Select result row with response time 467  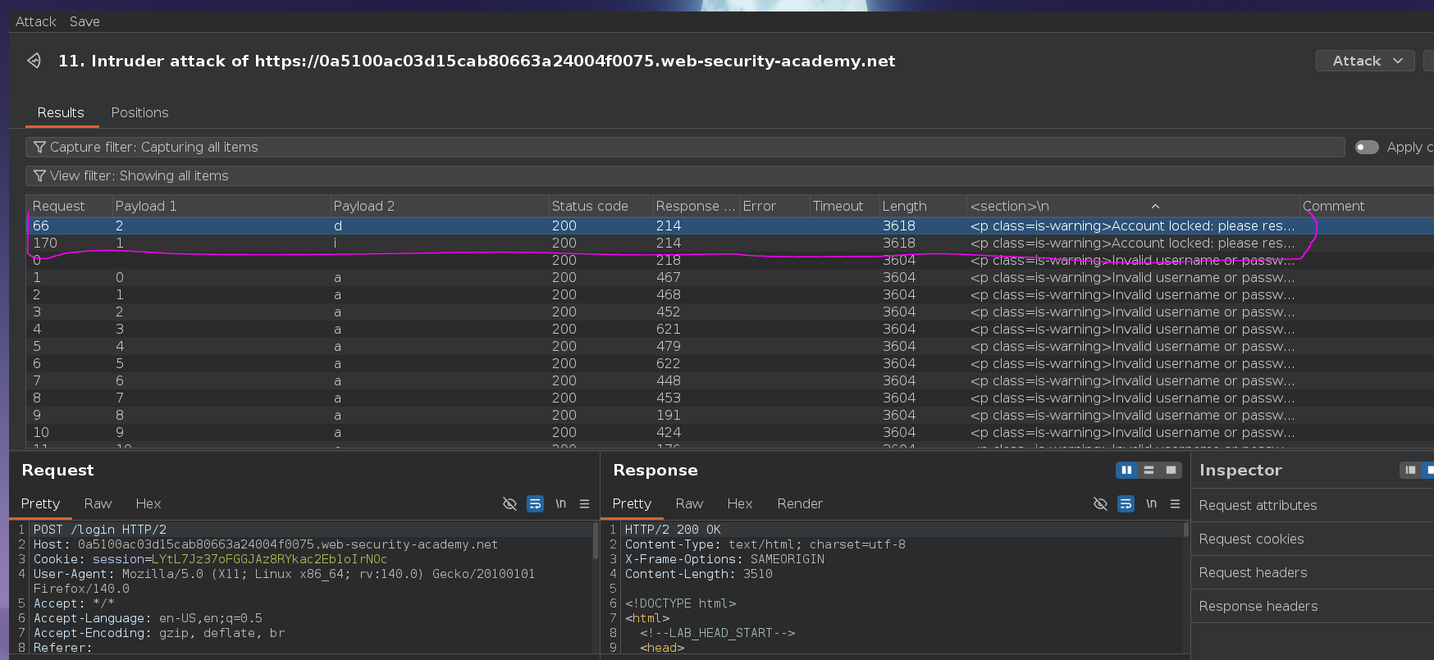[x=730, y=277]
